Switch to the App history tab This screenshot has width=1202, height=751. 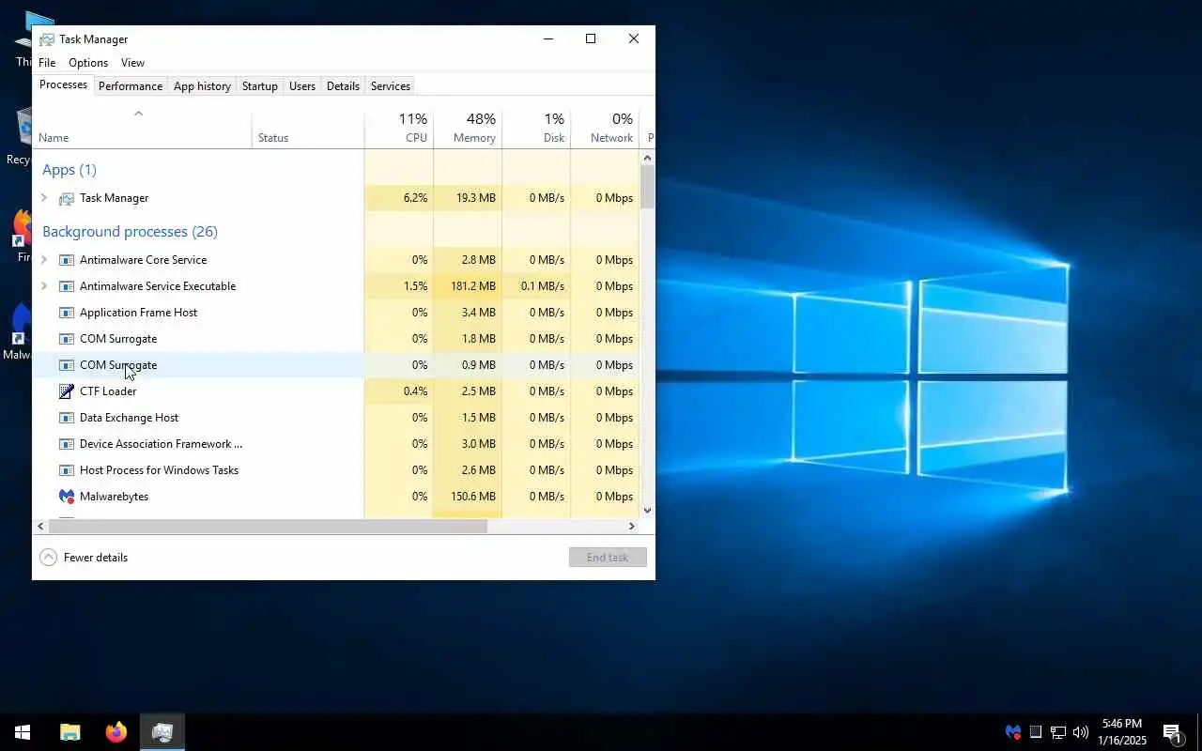pyautogui.click(x=202, y=86)
